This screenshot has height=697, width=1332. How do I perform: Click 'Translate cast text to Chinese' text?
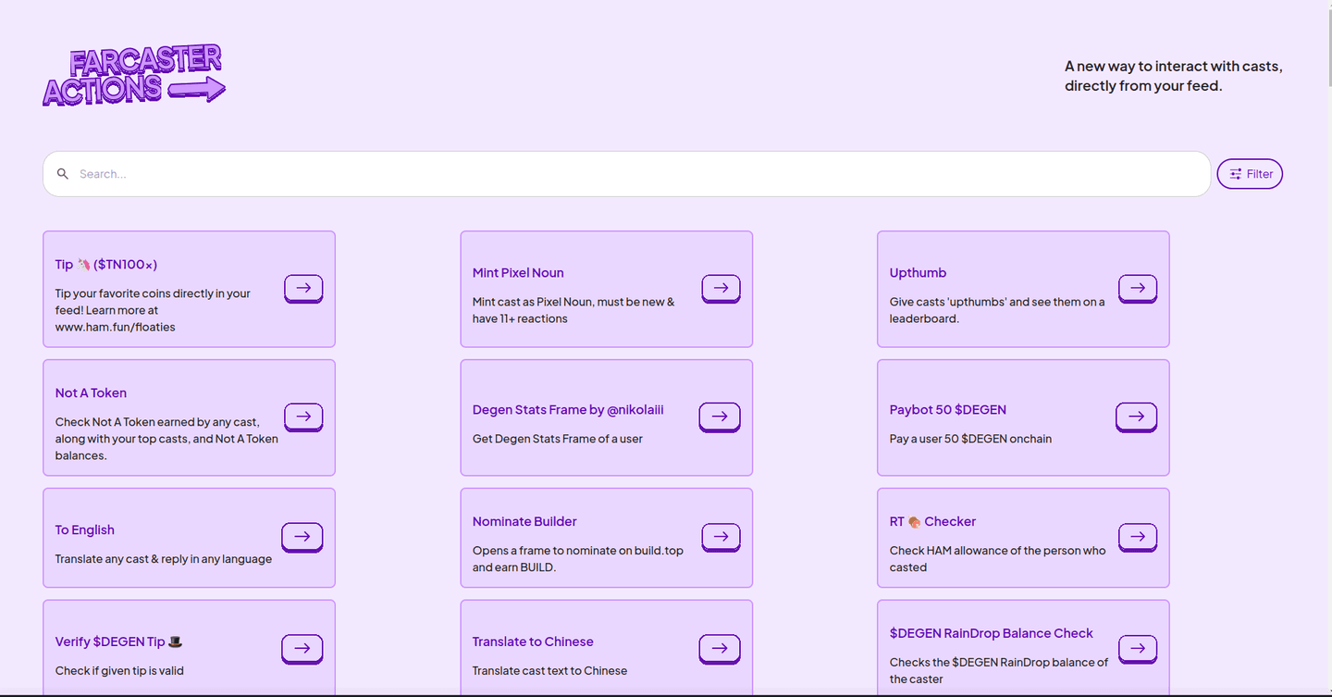549,671
